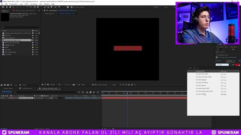Click the font name input field
The image size is (241, 135).
222,65
